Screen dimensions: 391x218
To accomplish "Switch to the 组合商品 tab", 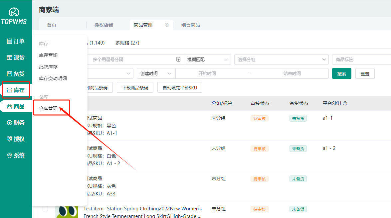I will coord(191,25).
